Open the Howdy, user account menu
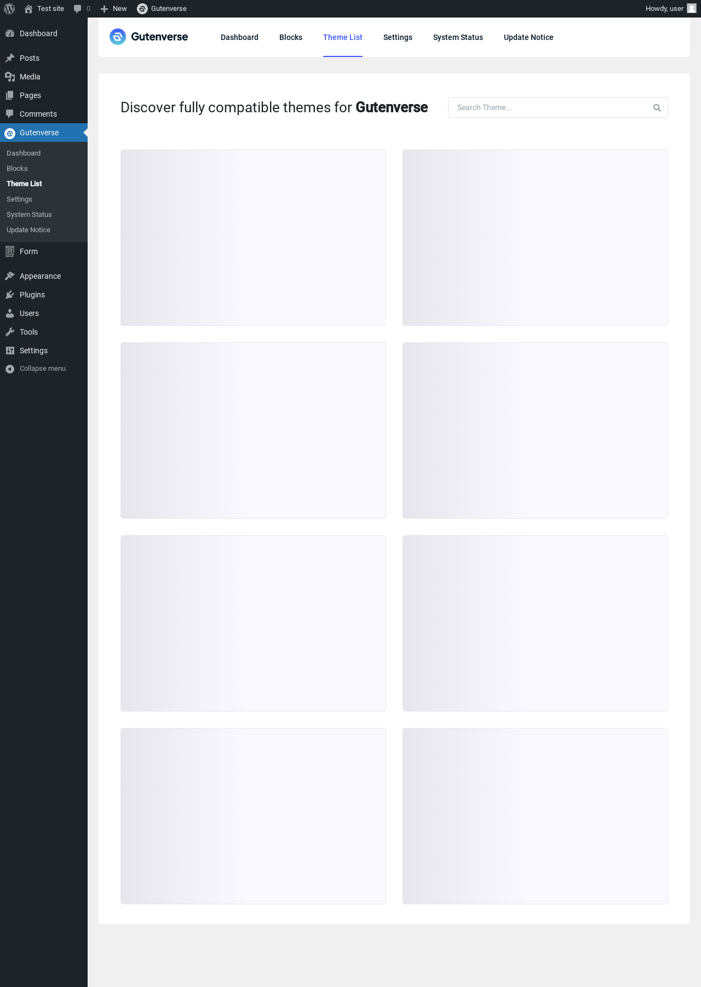 670,9
